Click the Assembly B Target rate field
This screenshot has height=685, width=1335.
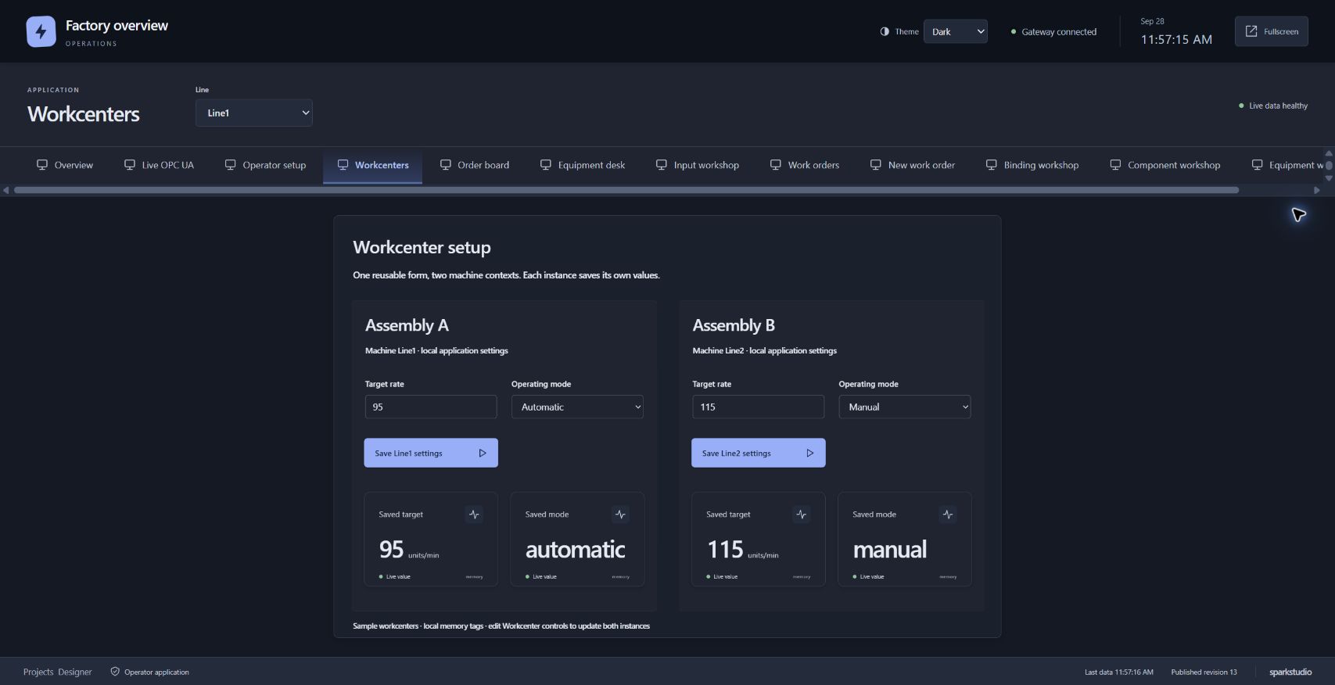[759, 407]
